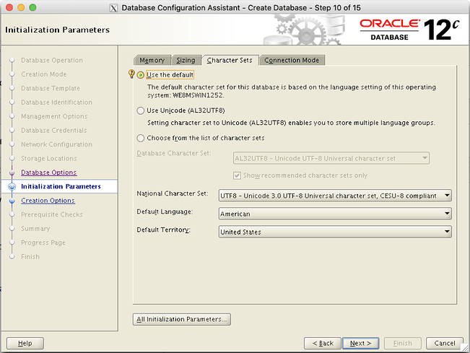Click the Creation Mode step label
470x353 pixels.
(x=44, y=74)
